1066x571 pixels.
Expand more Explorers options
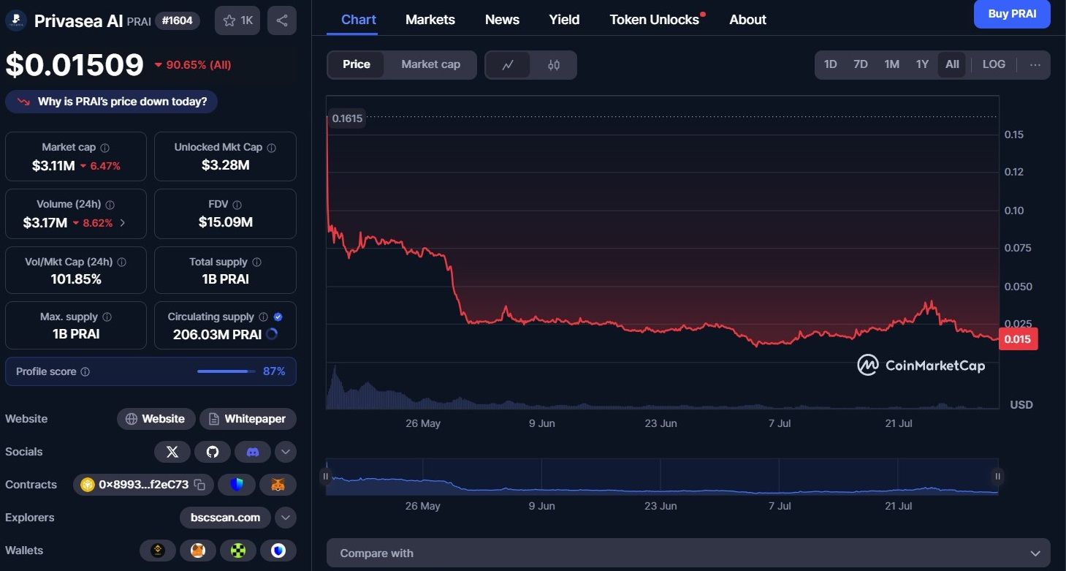[x=286, y=518]
